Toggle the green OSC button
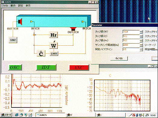The width and height of the screenshot is (158, 118). pyautogui.click(x=15, y=67)
